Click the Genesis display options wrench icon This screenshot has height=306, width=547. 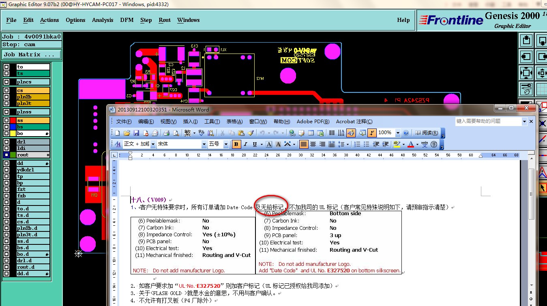click(x=526, y=89)
